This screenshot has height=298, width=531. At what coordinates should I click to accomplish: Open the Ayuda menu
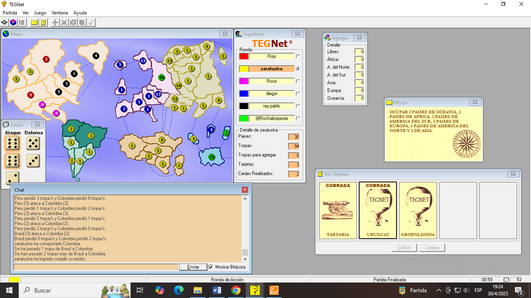pyautogui.click(x=80, y=12)
